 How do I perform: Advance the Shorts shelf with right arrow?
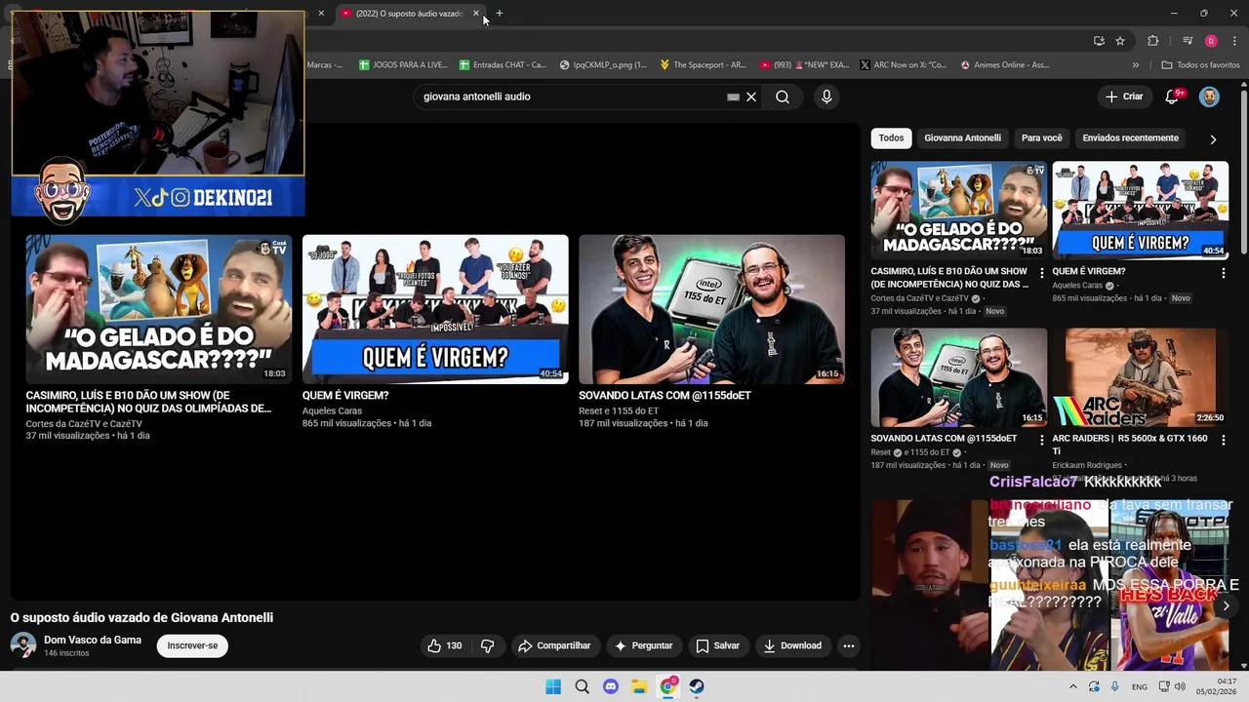click(x=1226, y=605)
